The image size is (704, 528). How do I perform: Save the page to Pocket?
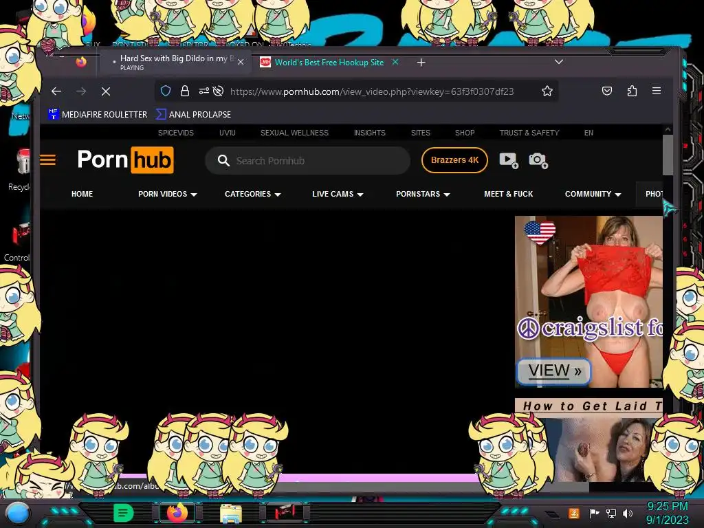coord(607,91)
